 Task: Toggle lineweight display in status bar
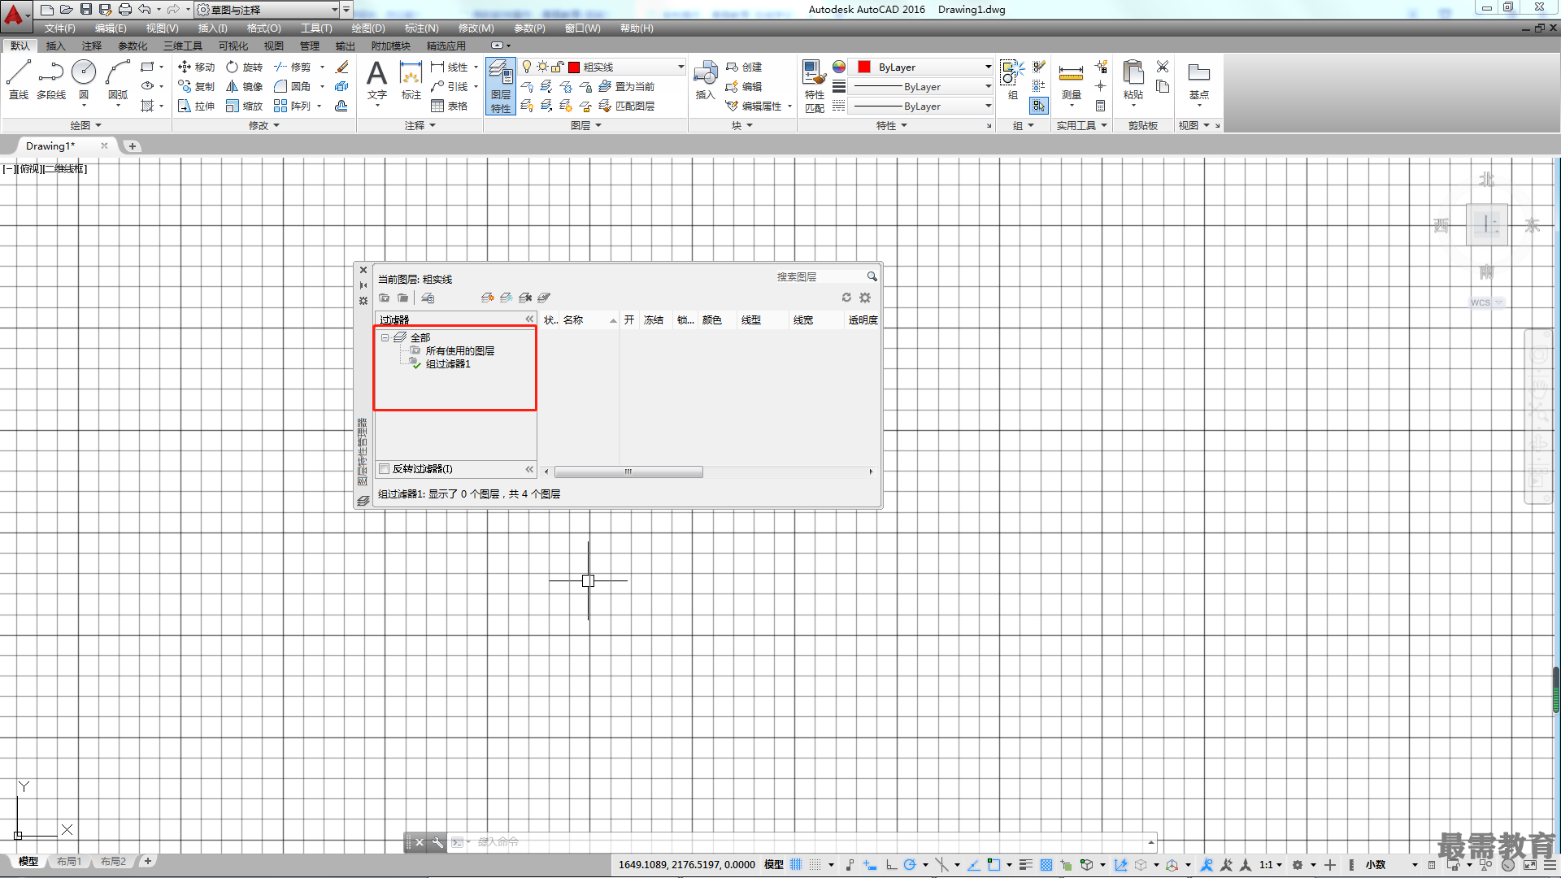tap(1026, 864)
